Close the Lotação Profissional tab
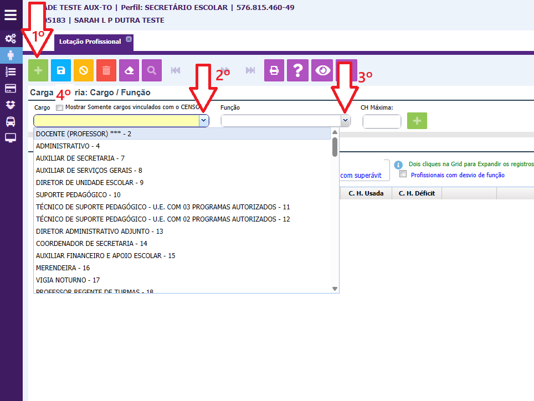 pyautogui.click(x=129, y=39)
